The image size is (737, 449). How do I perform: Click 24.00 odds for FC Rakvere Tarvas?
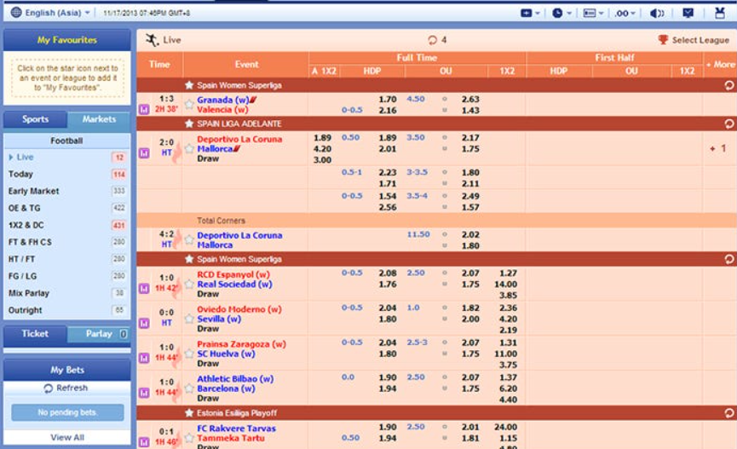click(506, 428)
